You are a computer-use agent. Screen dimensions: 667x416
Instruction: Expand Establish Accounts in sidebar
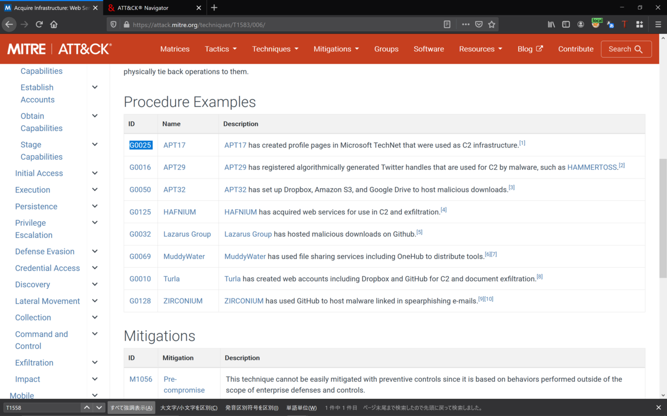[x=95, y=87]
